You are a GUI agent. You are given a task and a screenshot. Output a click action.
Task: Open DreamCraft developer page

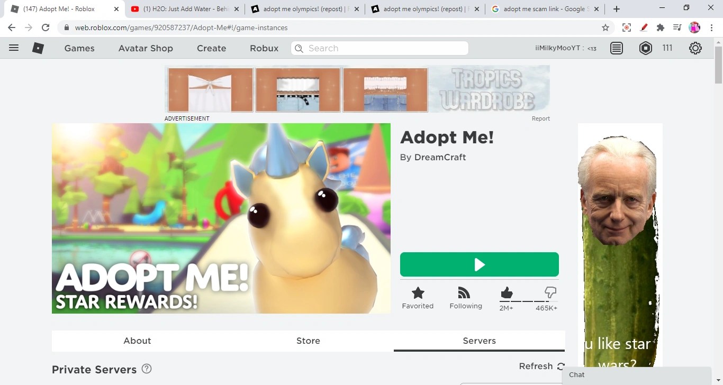[440, 157]
